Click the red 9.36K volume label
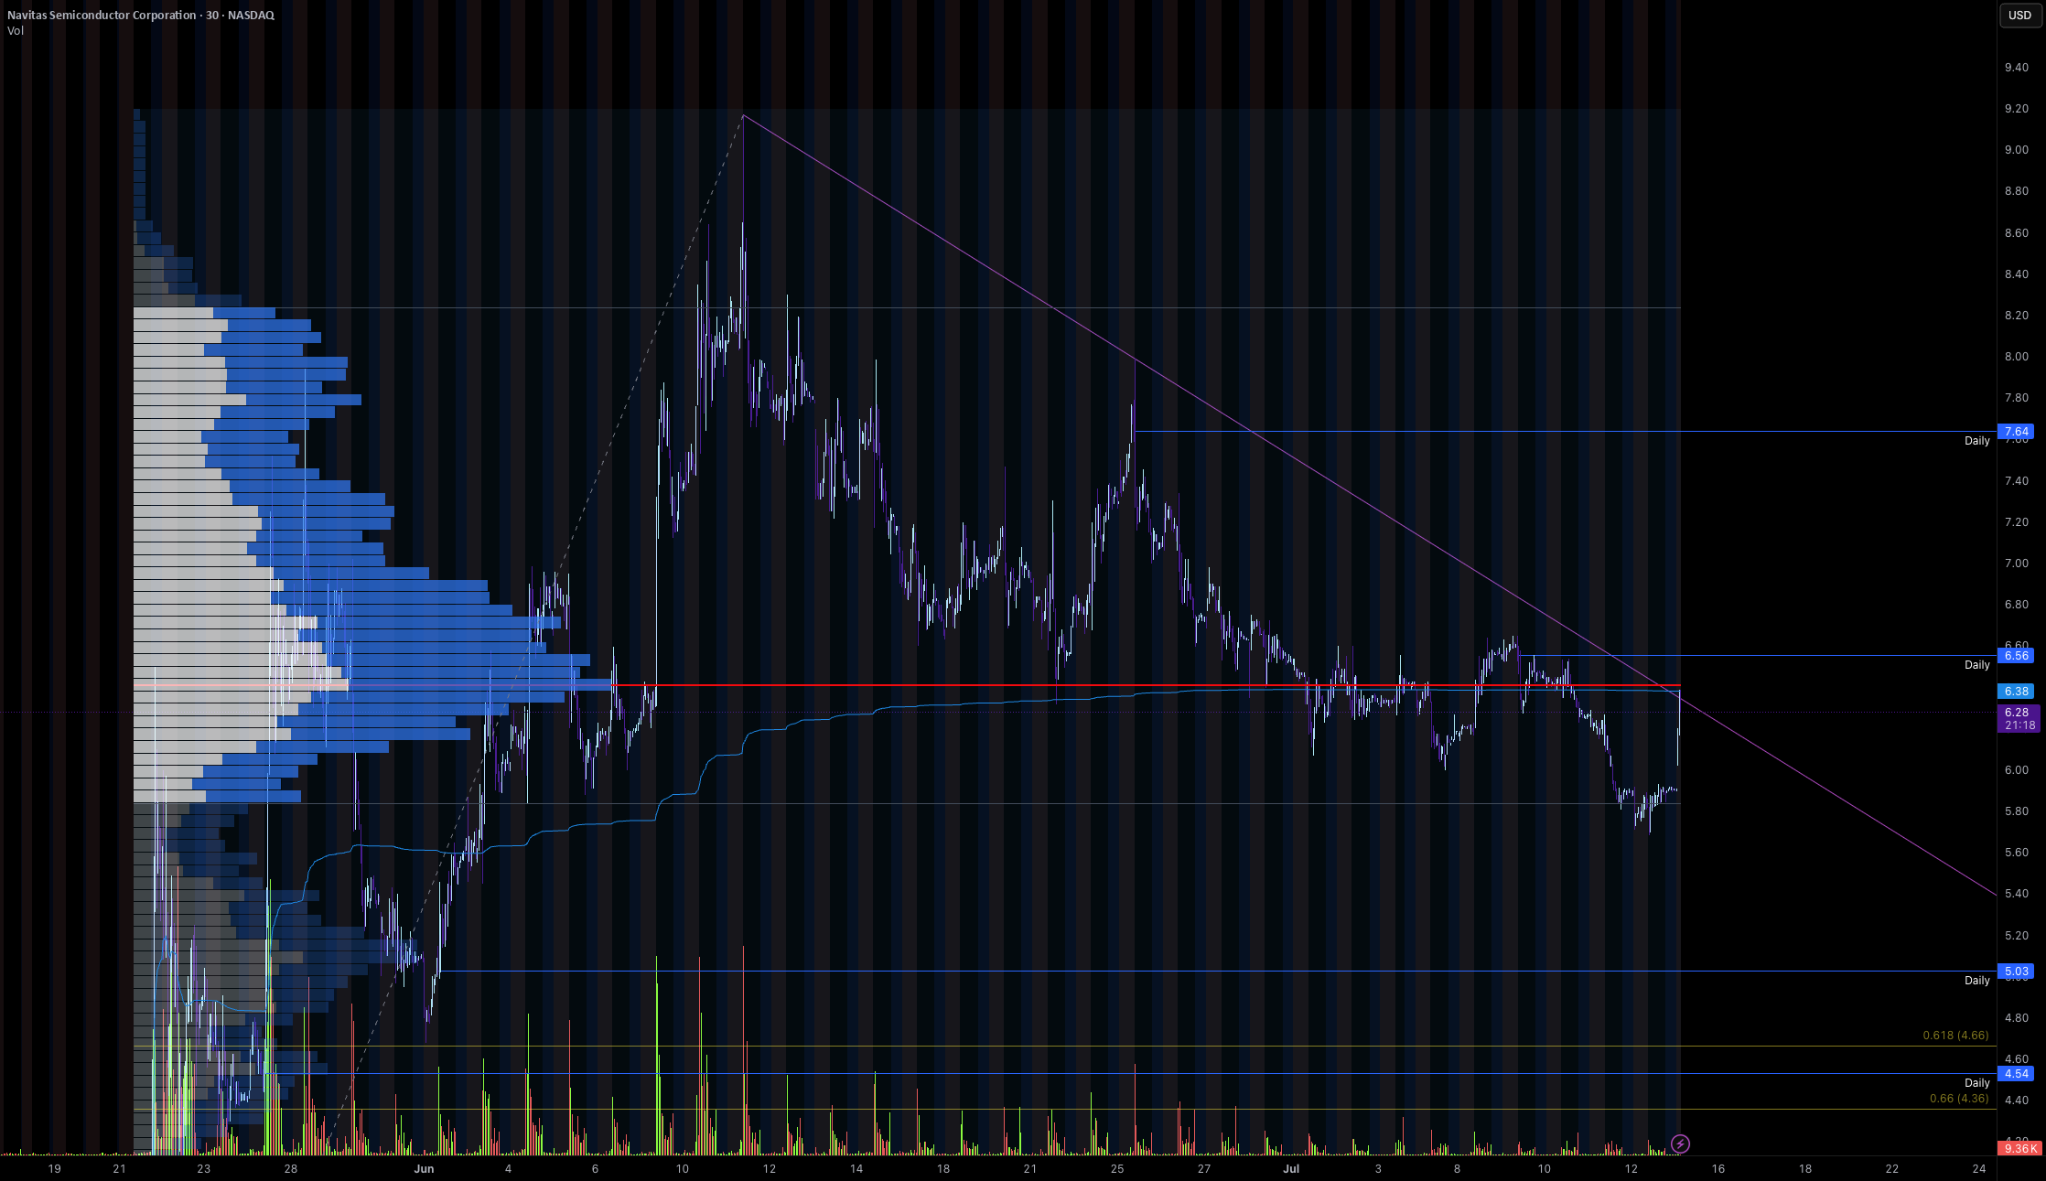Viewport: 2046px width, 1181px height. [x=2019, y=1148]
